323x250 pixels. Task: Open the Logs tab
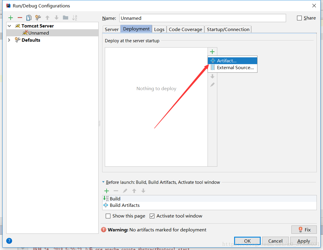[x=159, y=30]
